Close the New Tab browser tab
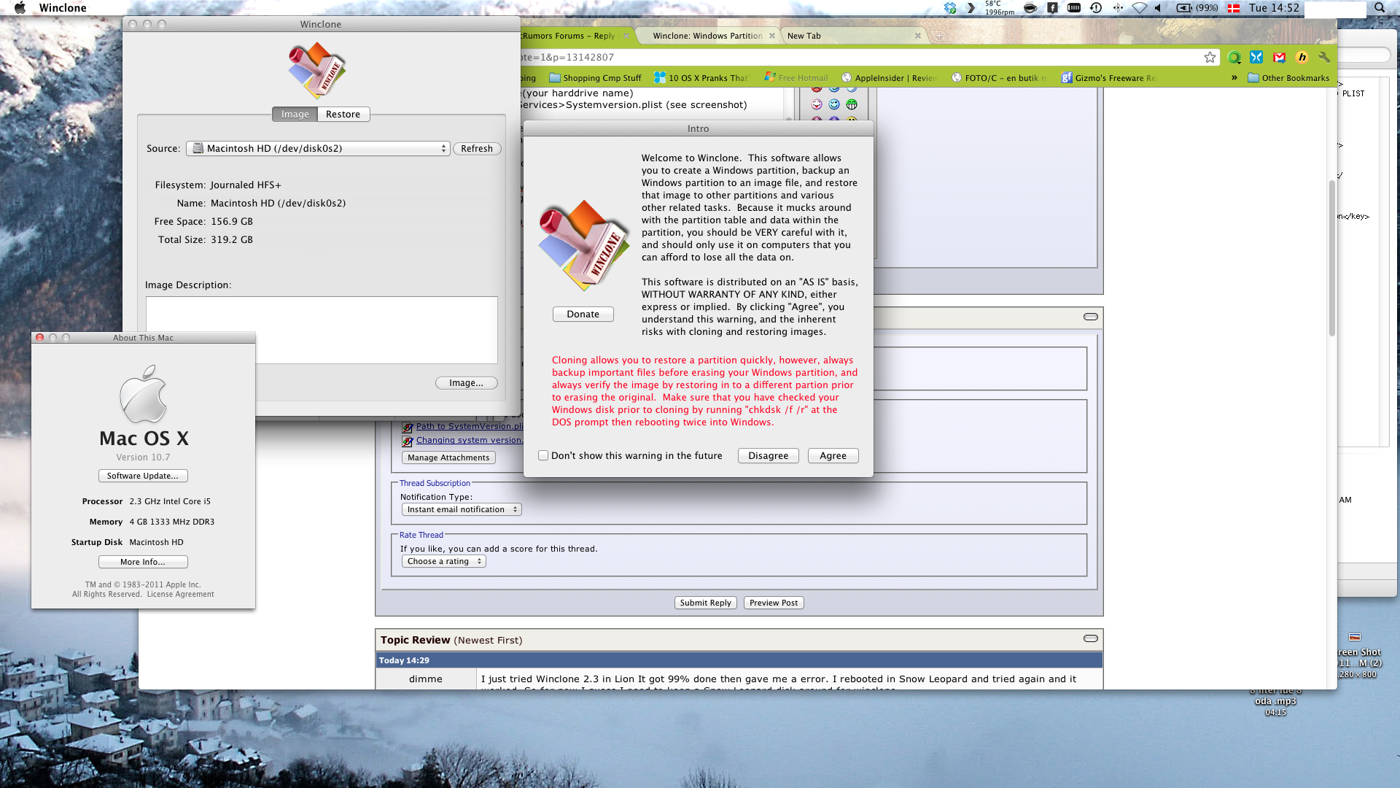Screen dimensions: 1400x788 coord(917,36)
